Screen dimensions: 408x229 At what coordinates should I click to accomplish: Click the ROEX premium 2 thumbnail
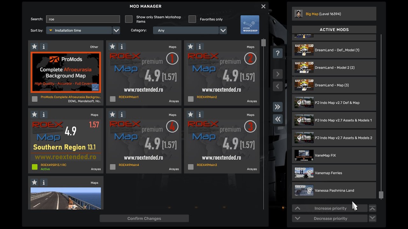coord(222,73)
